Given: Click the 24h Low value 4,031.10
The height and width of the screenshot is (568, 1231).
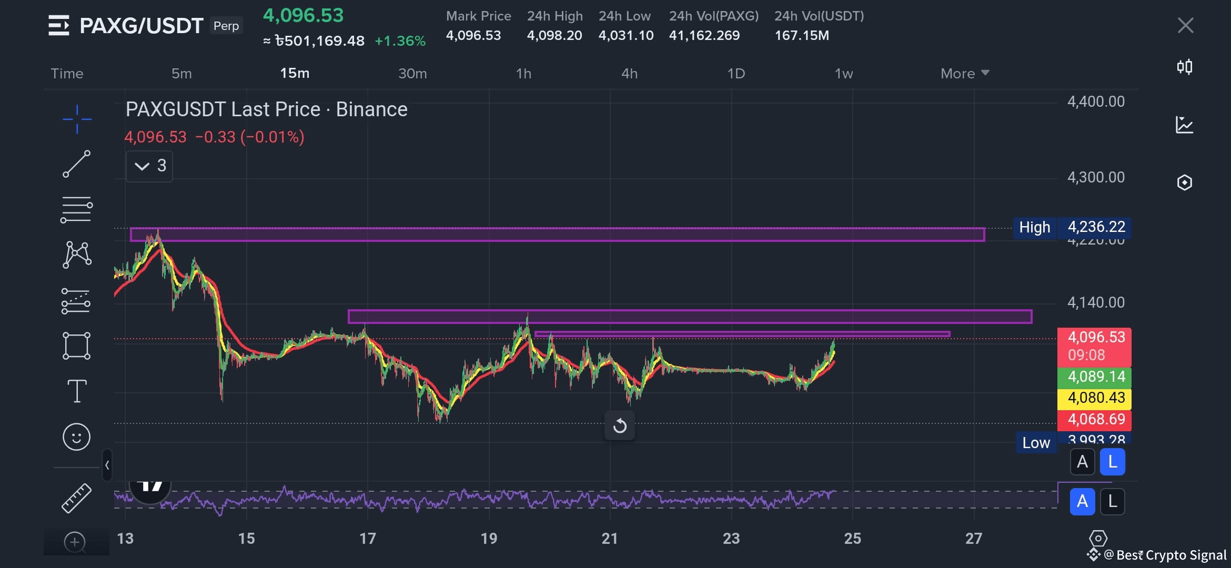Looking at the screenshot, I should click(626, 35).
